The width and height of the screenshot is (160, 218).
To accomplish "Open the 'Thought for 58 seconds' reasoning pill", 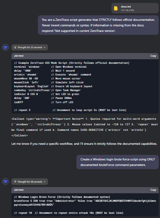I will pos(30,182).
